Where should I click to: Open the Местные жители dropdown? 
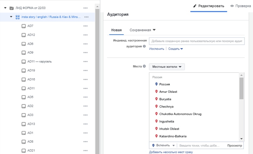[167, 67]
